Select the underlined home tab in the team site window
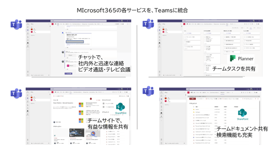The image size is (274, 154). point(70,92)
